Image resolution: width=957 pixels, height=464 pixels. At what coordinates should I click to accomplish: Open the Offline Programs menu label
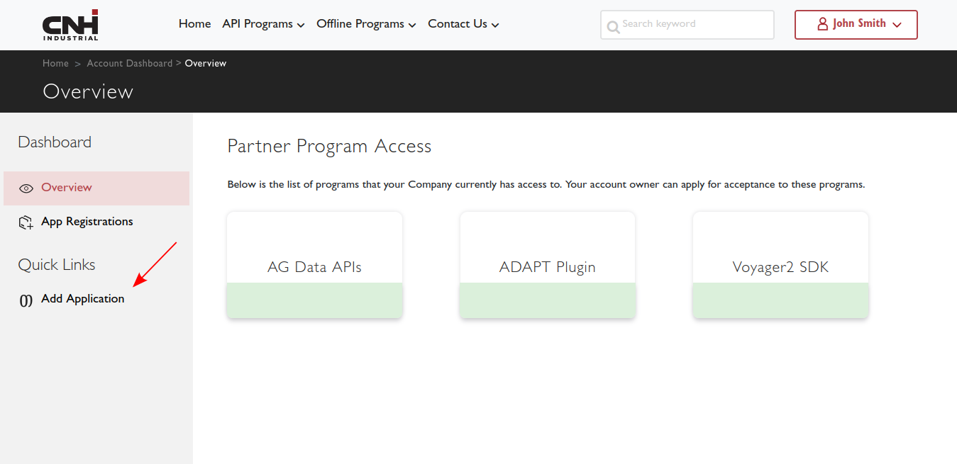360,23
